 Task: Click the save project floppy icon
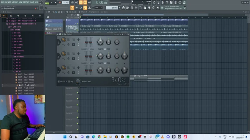[x=171, y=2]
